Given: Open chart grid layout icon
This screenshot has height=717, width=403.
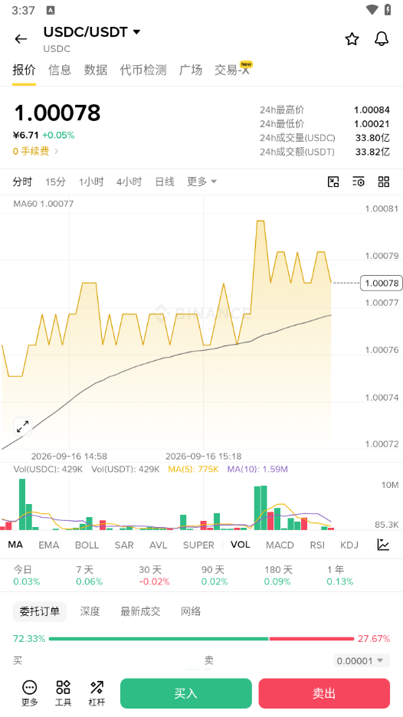Looking at the screenshot, I should (384, 182).
